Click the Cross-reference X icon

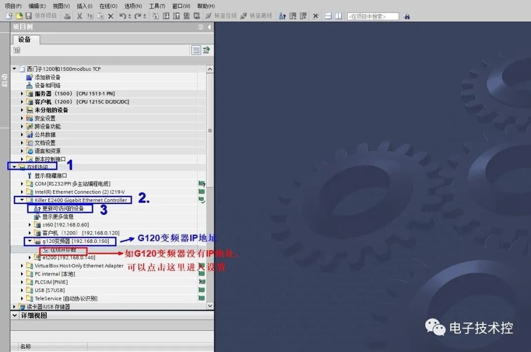315,16
